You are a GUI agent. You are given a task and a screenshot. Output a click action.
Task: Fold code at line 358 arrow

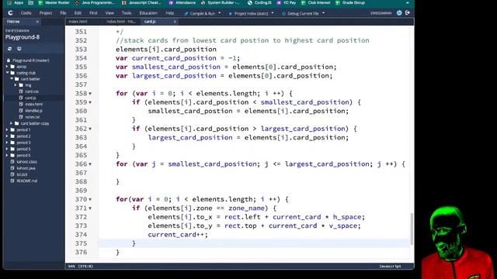pyautogui.click(x=90, y=94)
